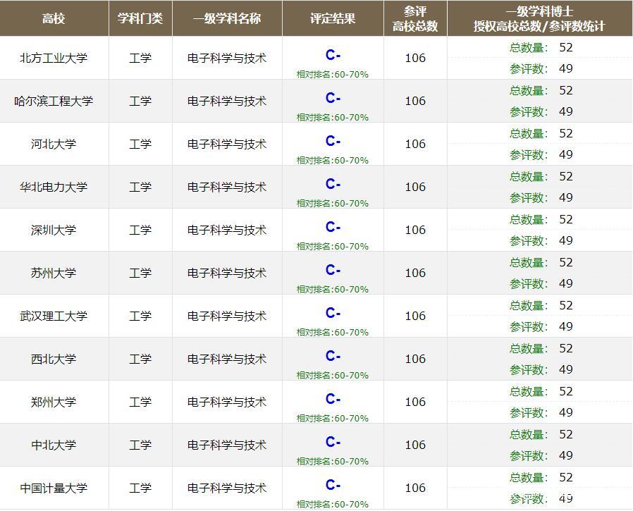
Task: Select 工学 in the 武汉理工大学 row
Action: tap(140, 316)
